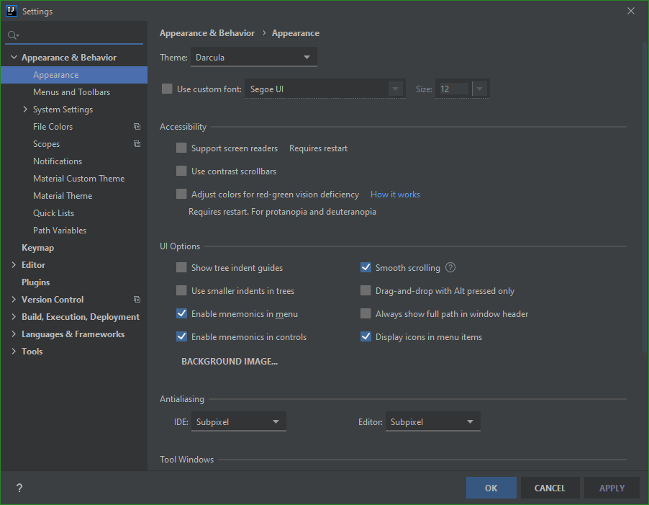Open the help question mark at bottom left

[x=19, y=488]
